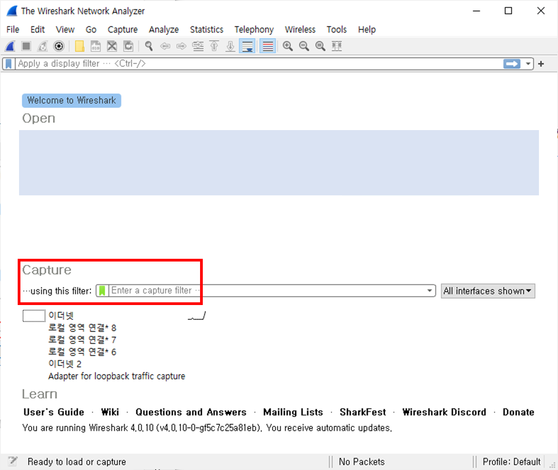The image size is (558, 470).
Task: Jump to first packet icon
Action: coord(214,46)
